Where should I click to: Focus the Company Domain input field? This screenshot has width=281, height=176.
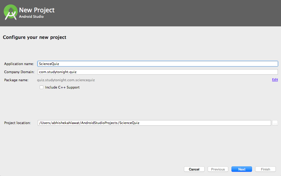[x=158, y=72]
